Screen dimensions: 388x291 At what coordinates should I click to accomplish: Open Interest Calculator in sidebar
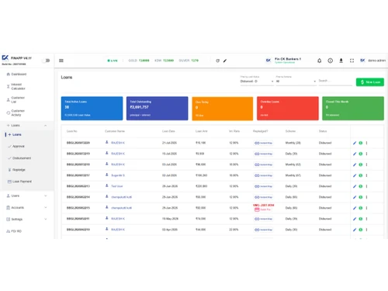(18, 86)
